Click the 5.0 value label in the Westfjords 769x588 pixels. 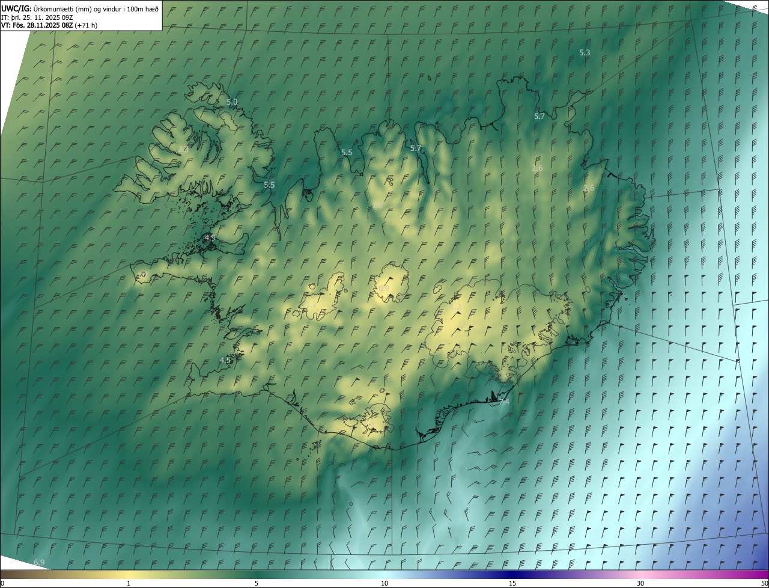[x=232, y=102]
